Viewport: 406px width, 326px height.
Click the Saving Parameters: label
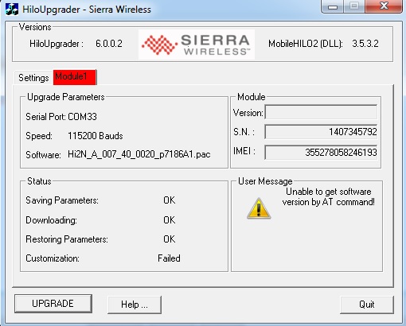click(62, 200)
